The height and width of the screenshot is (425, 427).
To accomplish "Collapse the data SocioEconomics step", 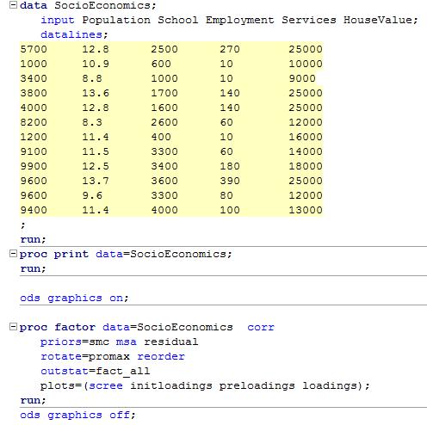I will (13, 5).
